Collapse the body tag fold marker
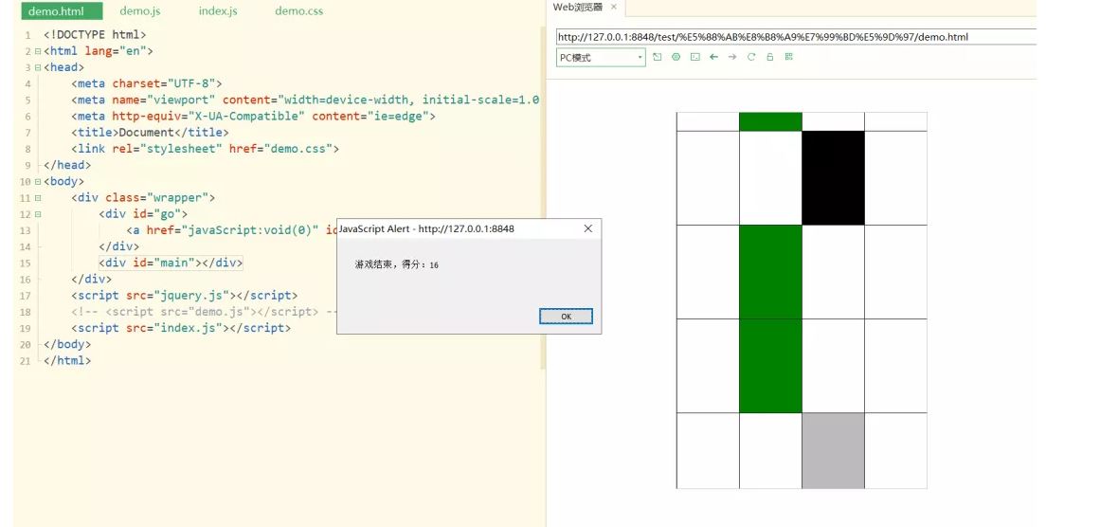The image size is (1118, 527). [x=36, y=181]
